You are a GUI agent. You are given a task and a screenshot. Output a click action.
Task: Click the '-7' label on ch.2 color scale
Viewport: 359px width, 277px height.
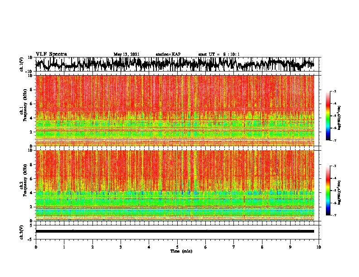pyautogui.click(x=335, y=215)
